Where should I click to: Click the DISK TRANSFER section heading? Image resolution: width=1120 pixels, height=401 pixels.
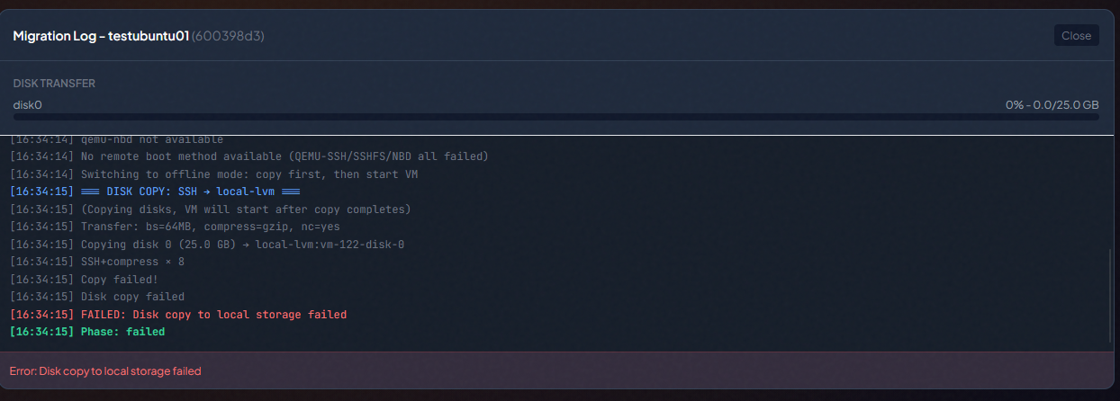54,84
